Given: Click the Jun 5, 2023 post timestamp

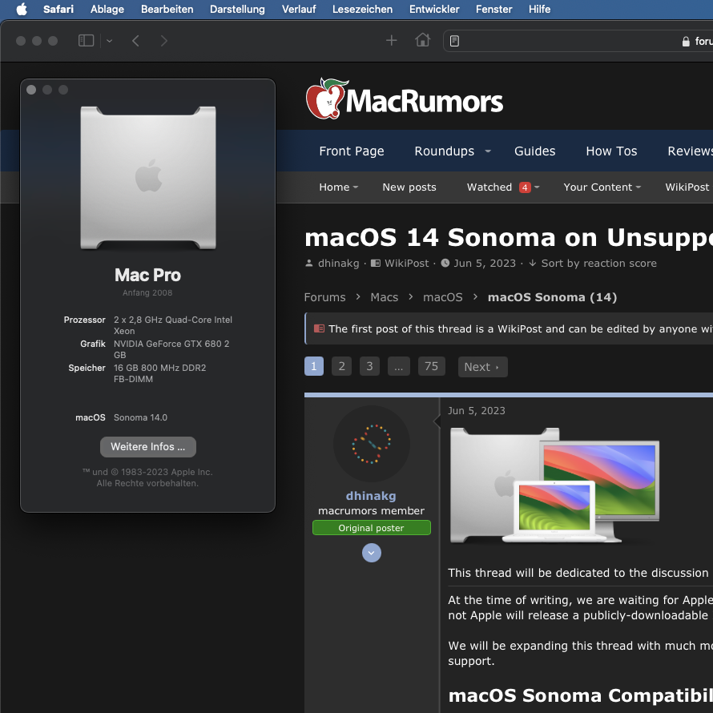Looking at the screenshot, I should tap(477, 411).
